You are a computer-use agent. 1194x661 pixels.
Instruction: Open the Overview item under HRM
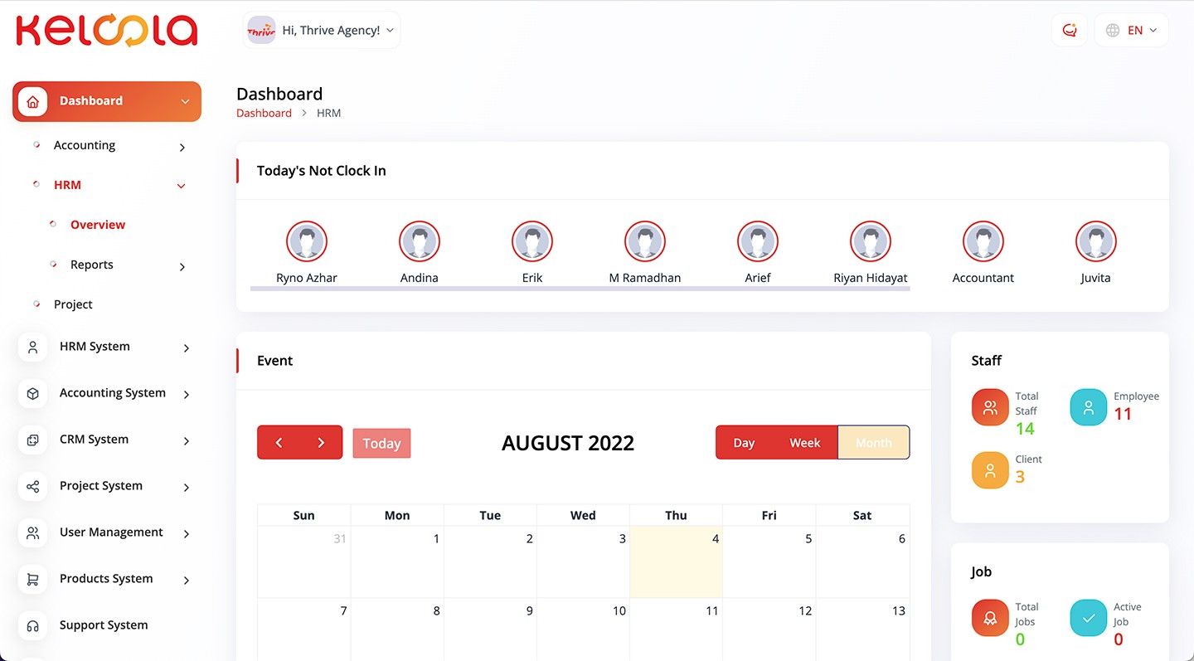click(98, 225)
